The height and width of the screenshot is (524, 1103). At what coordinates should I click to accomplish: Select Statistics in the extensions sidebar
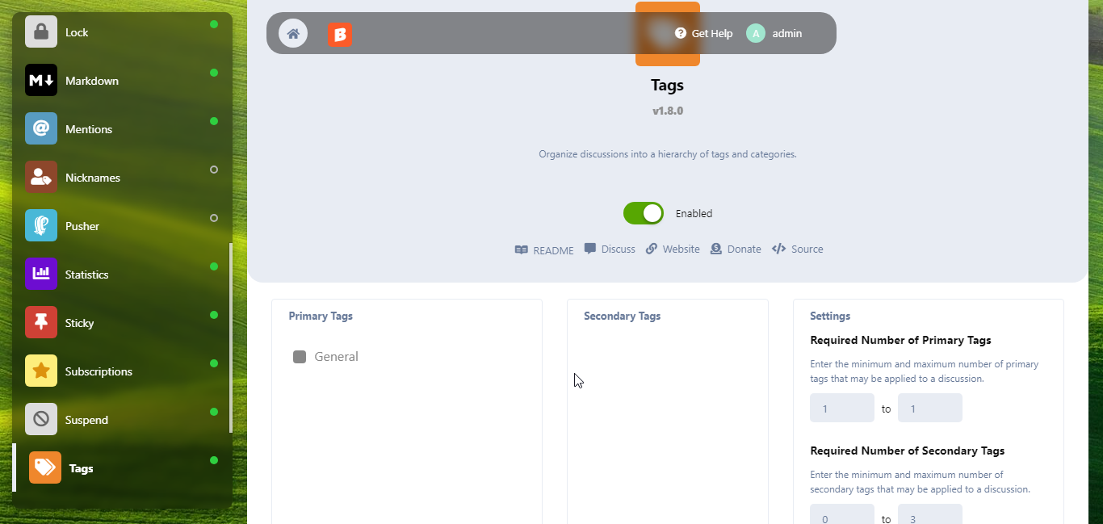86,275
